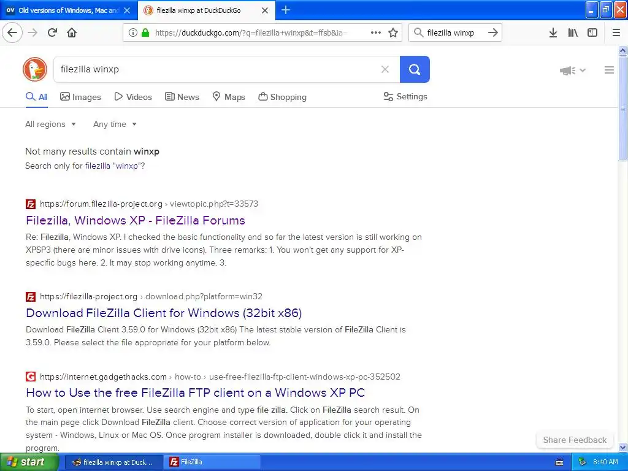Bookmark this page with the star
628x471 pixels.
(x=393, y=33)
